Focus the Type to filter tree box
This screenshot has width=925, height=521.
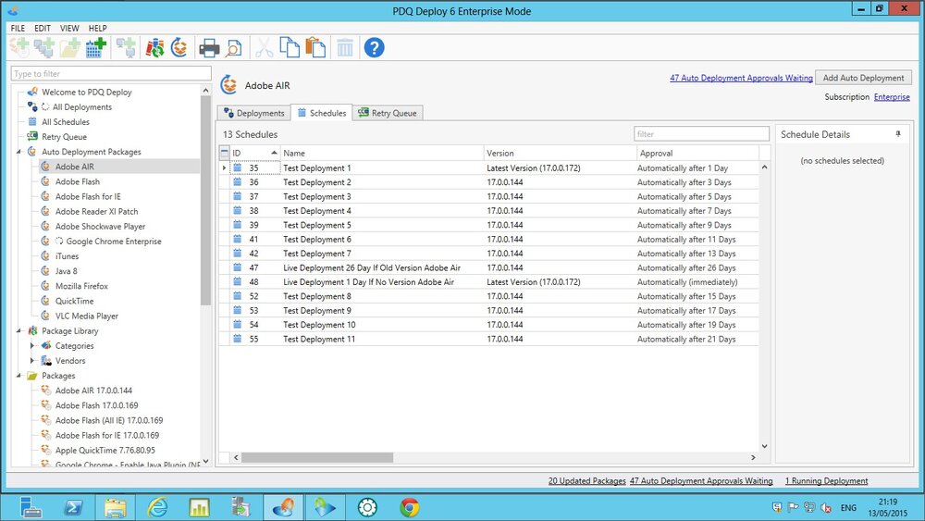(111, 74)
